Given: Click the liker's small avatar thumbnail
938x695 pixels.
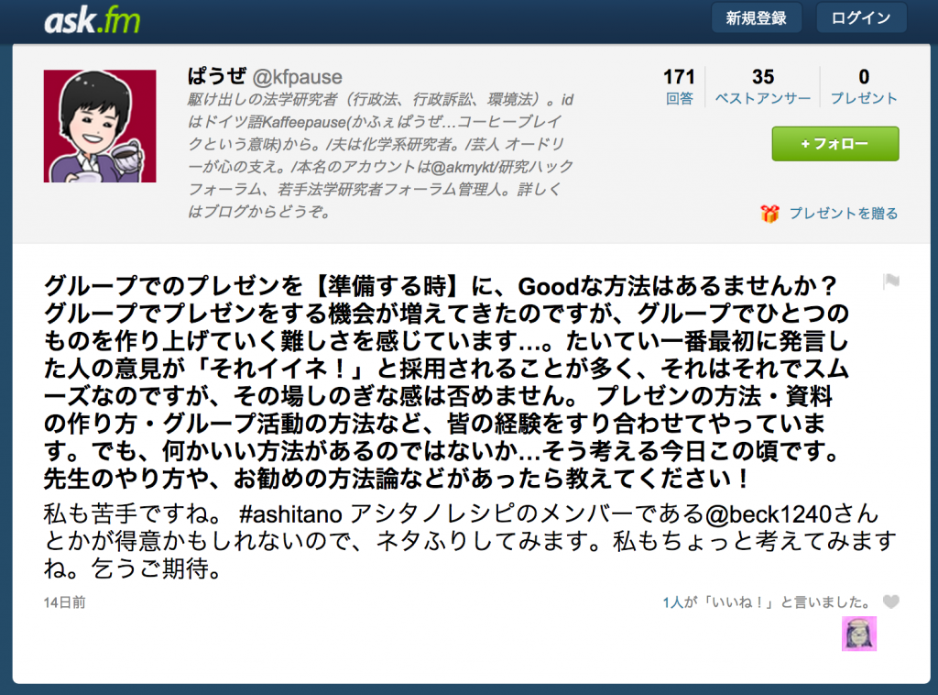Looking at the screenshot, I should point(859,634).
